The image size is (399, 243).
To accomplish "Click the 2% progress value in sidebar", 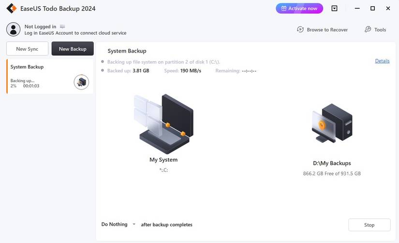I will point(14,86).
